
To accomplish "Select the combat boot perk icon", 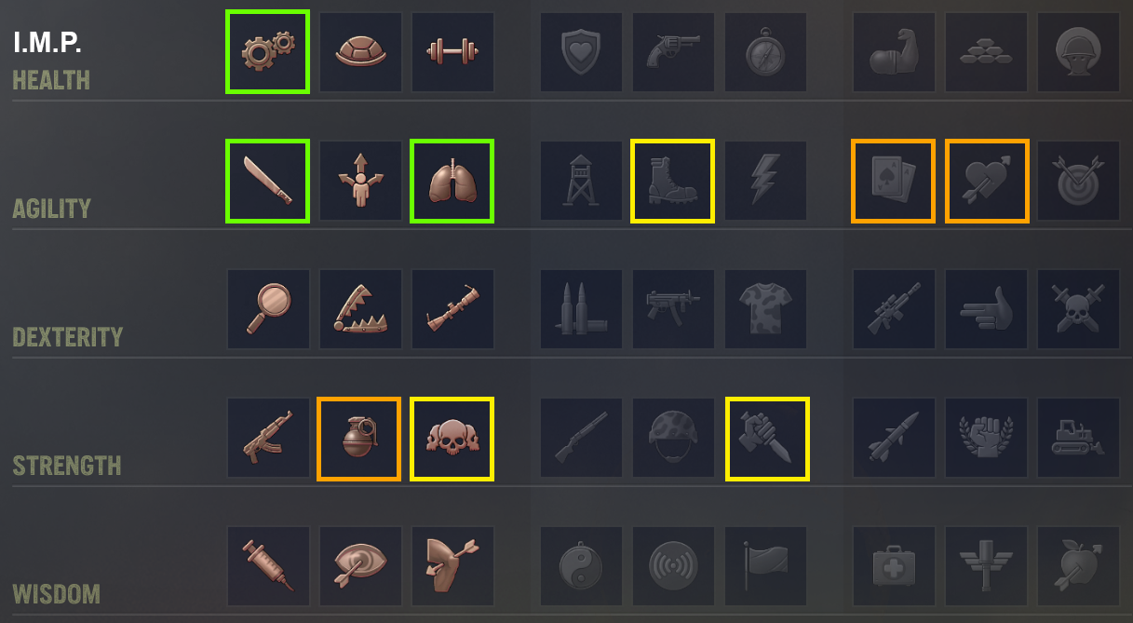I will click(x=673, y=181).
